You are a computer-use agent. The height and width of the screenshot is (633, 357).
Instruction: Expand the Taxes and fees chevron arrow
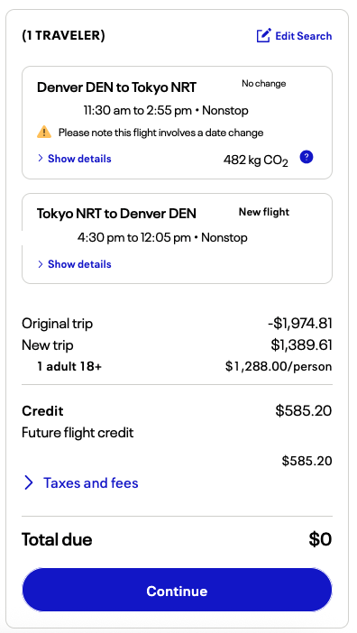29,482
